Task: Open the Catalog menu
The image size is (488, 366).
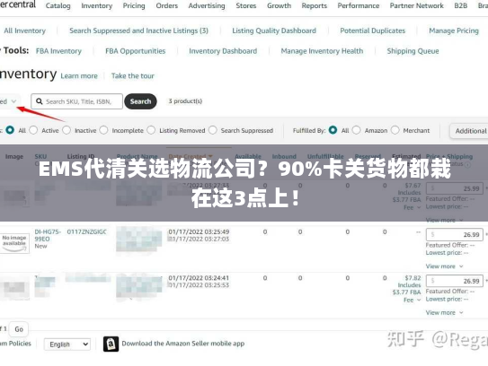Action: pos(58,5)
